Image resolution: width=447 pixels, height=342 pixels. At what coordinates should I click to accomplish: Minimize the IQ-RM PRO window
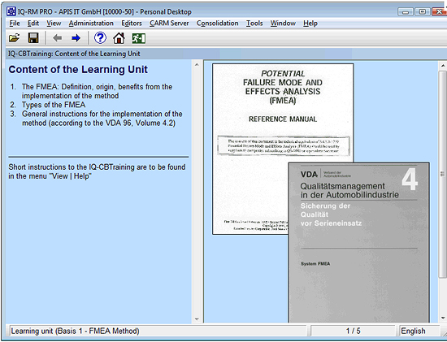405,12
